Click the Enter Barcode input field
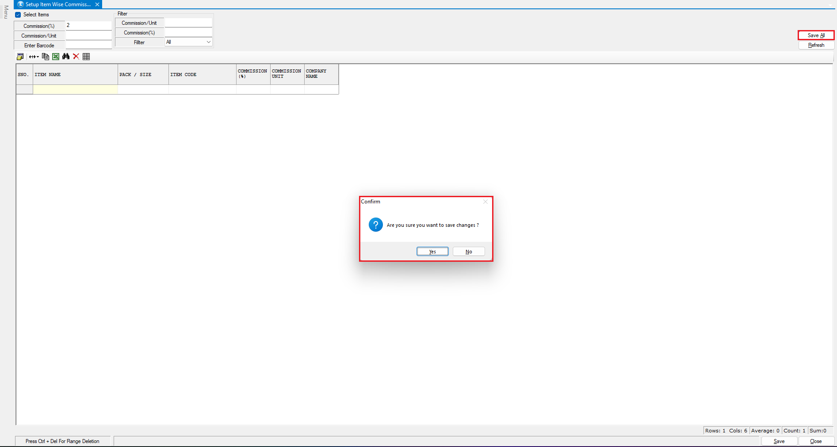The height and width of the screenshot is (447, 837). click(x=88, y=45)
